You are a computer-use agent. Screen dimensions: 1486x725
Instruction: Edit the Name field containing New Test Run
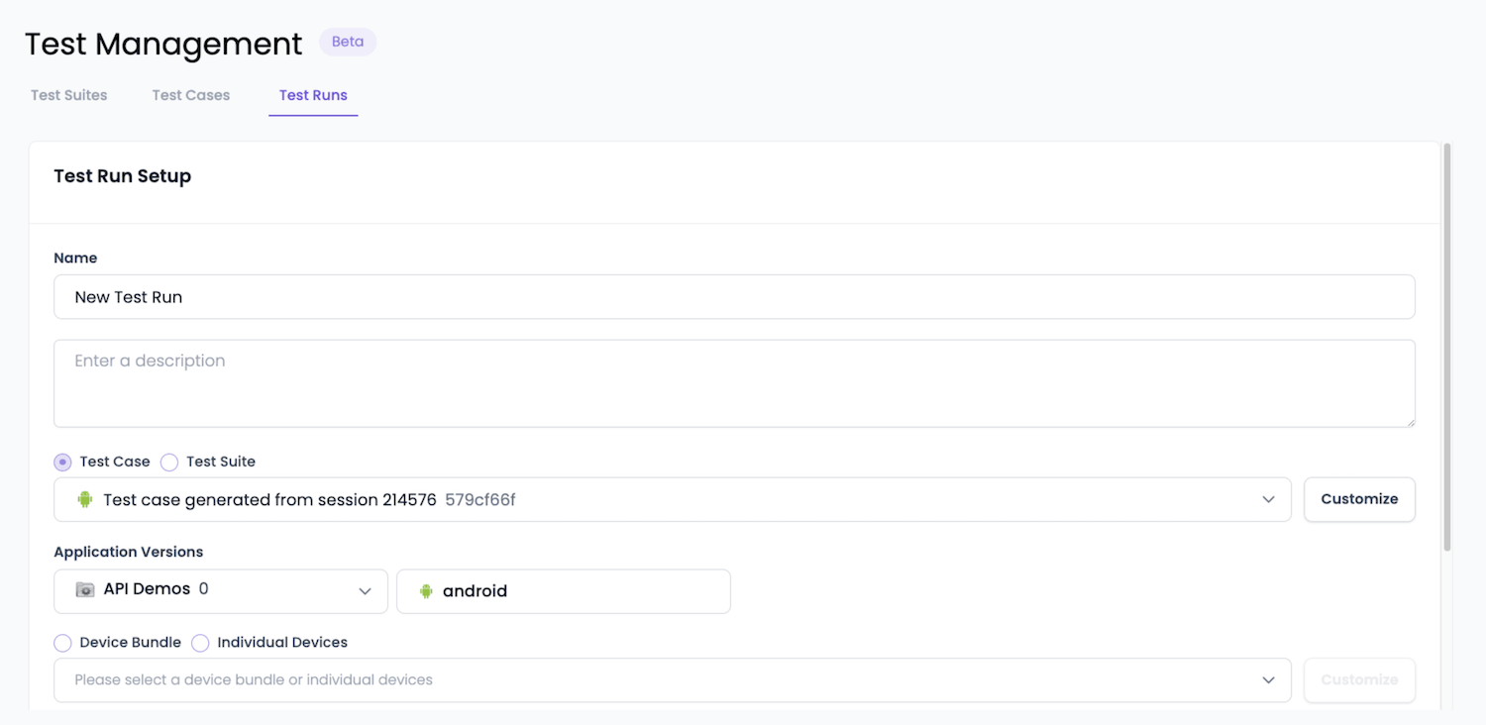[x=734, y=297]
